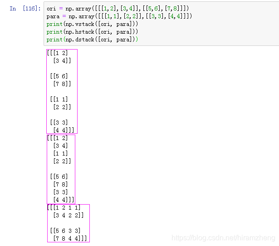Click output row '[7 8 4 4]]]'
Image resolution: width=279 pixels, height=246 pixels.
click(x=70, y=238)
